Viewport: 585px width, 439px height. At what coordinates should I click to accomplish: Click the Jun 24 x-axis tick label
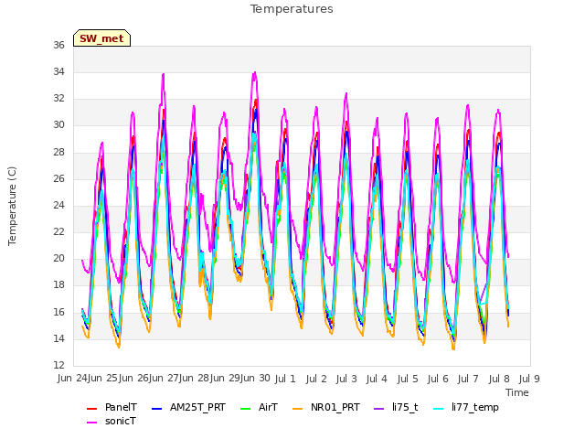pyautogui.click(x=74, y=378)
